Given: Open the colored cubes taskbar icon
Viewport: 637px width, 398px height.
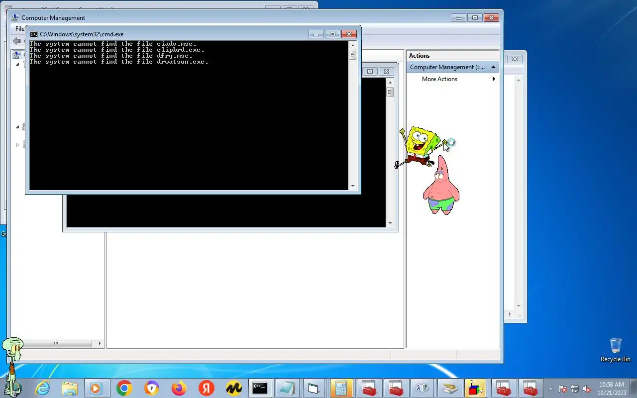Looking at the screenshot, I should 476,388.
